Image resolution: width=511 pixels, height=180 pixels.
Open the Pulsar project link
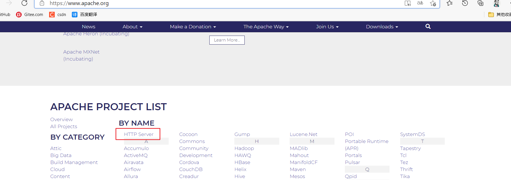352,162
